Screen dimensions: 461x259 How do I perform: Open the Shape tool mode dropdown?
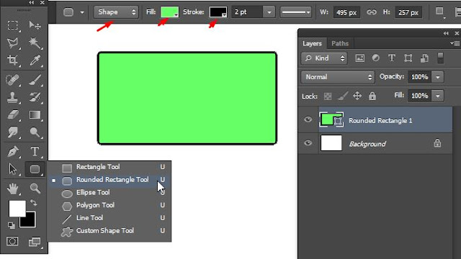[x=116, y=12]
